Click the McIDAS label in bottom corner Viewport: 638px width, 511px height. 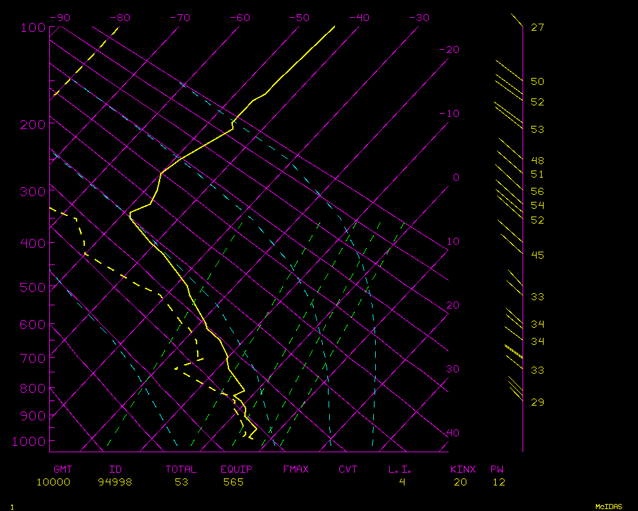(609, 507)
